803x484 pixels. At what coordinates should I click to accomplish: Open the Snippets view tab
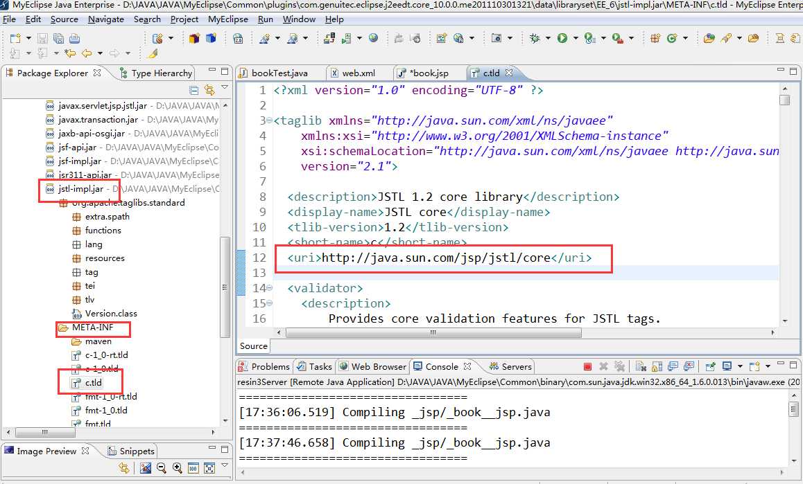point(131,451)
